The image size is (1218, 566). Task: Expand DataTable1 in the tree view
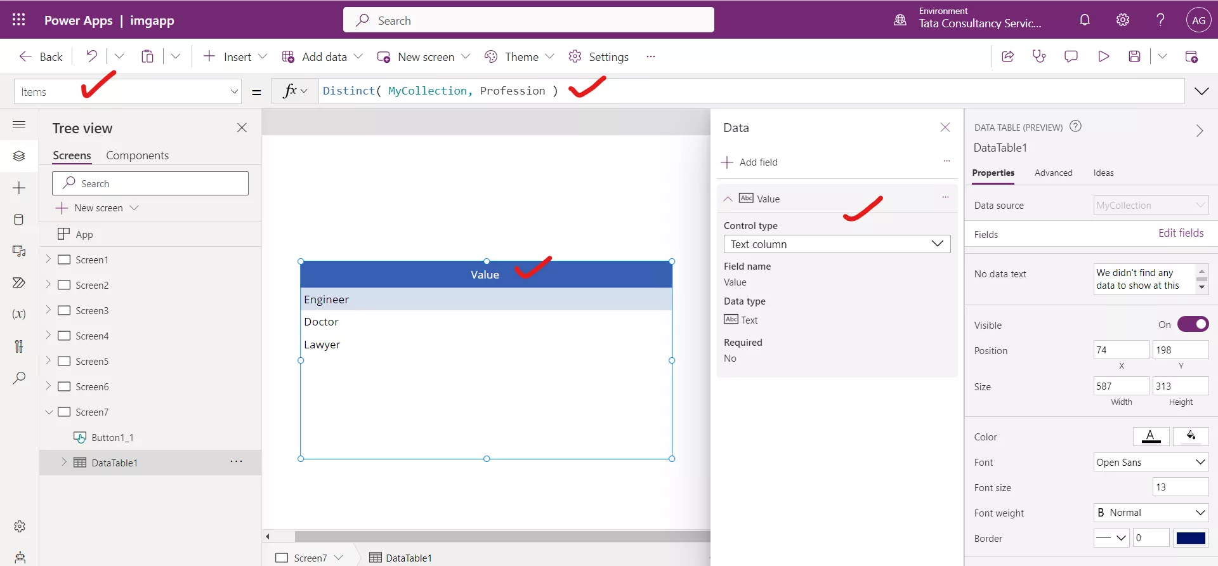click(64, 462)
